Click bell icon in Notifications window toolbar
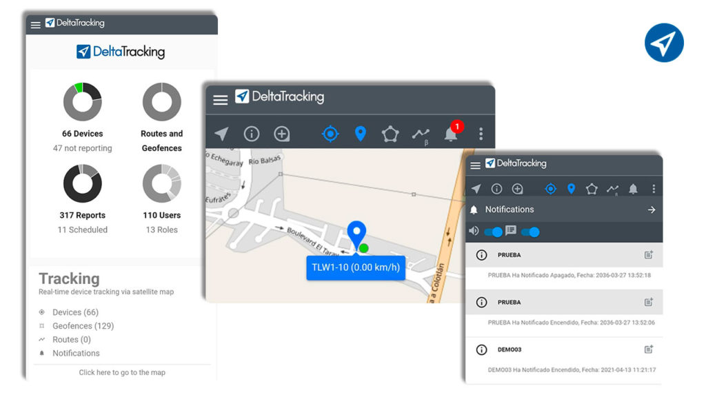Screen dimensions: 706x397 [x=633, y=189]
